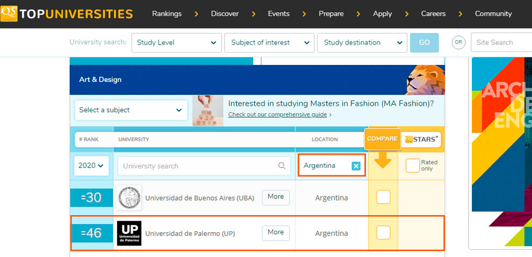Click the UNIVERSITY column header
Screen dimensions: 532x257
coord(134,139)
